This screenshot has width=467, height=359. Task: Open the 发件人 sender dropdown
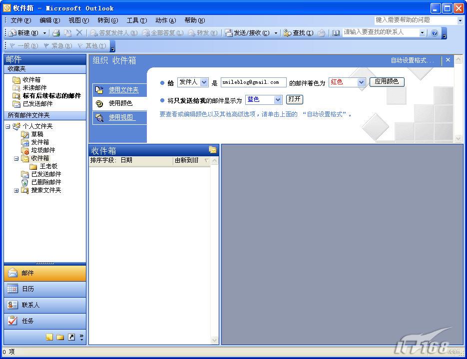(x=204, y=82)
